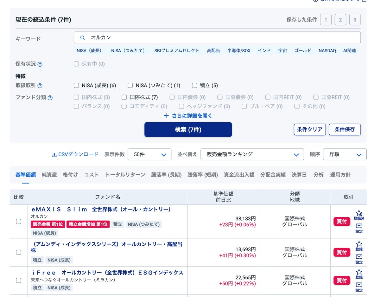Click keyword input field containing オルカン
Screen dimensions: 380x297
coord(217,37)
